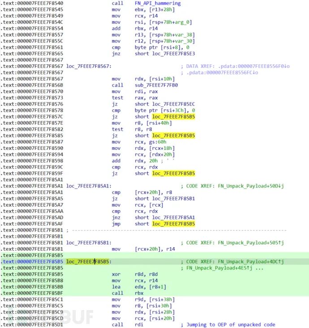This screenshot has height=328, width=309.
Task: Jump to loc_7FEEE7F85E3 operand
Action: tap(174, 54)
